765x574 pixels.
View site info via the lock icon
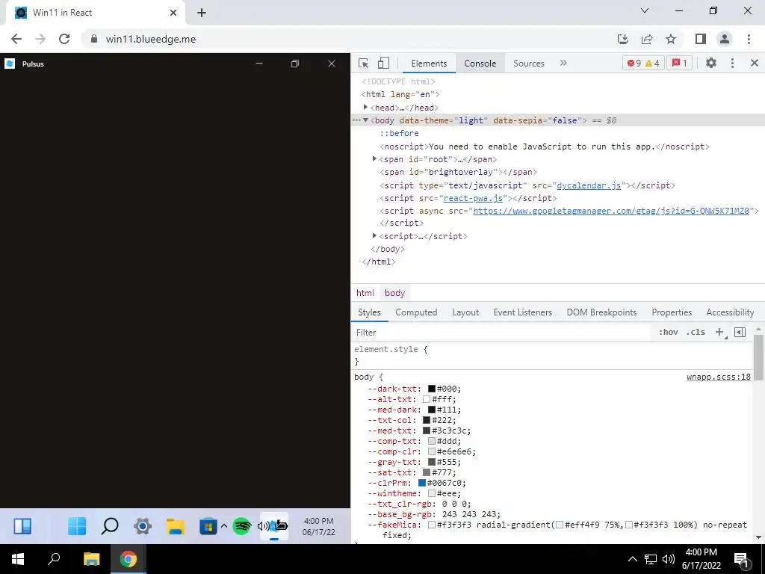[94, 39]
